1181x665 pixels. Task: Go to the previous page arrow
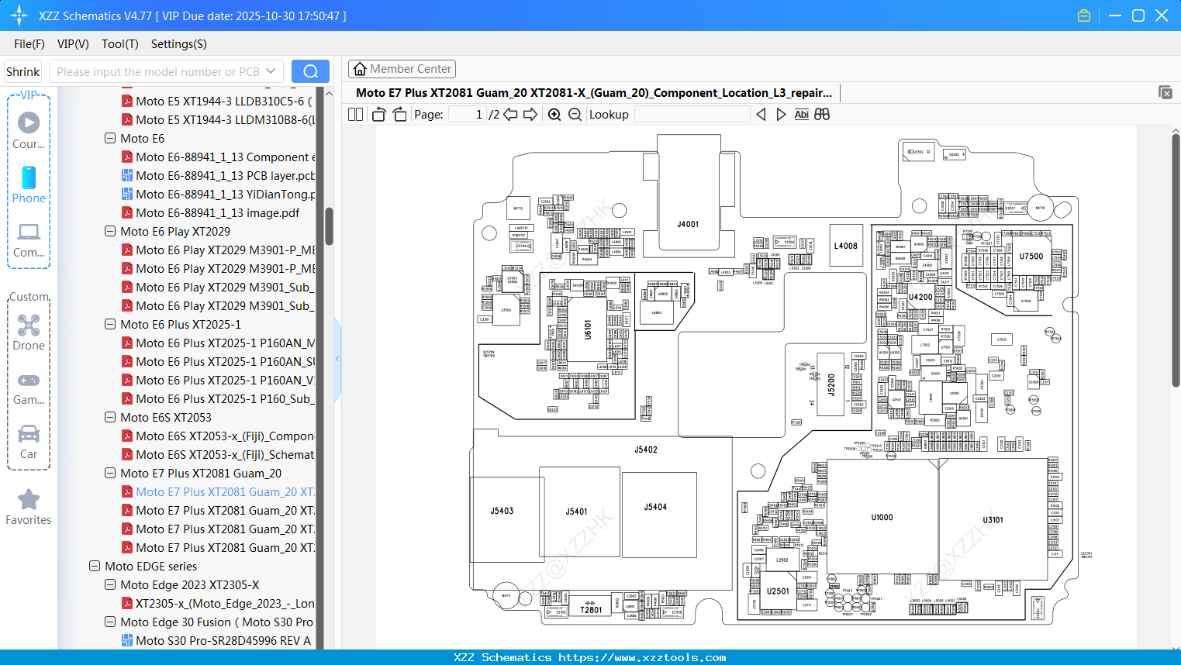click(510, 115)
